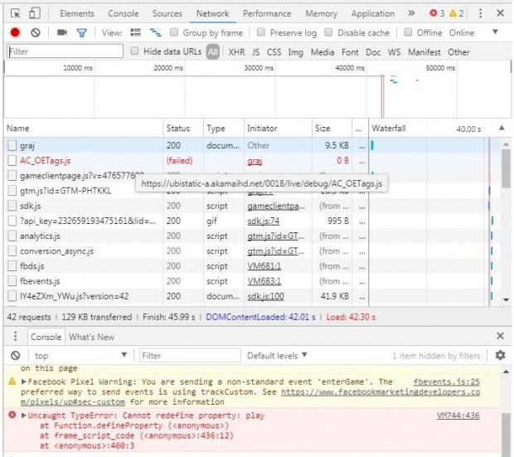Filter requests by Img type
514x457 pixels.
[295, 52]
